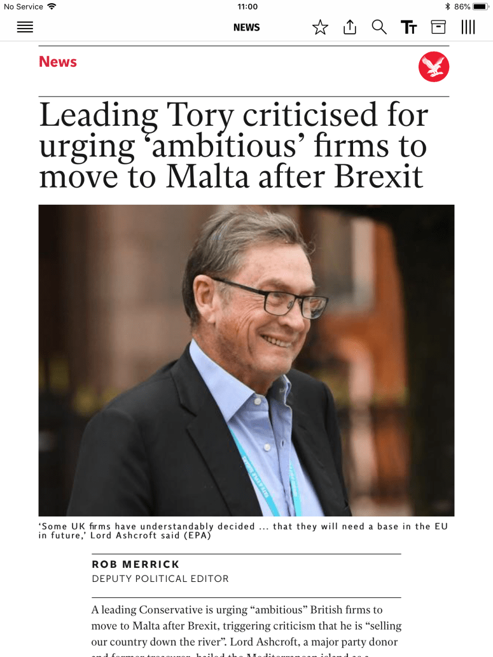This screenshot has height=657, width=493.
Task: Tap the photo caption quoting Lord Ashcroft
Action: click(x=243, y=531)
